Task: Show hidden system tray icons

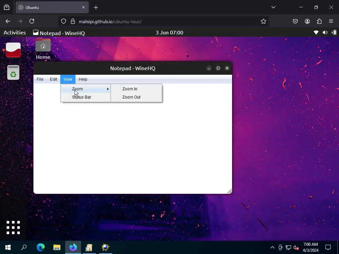Action: tap(272, 247)
